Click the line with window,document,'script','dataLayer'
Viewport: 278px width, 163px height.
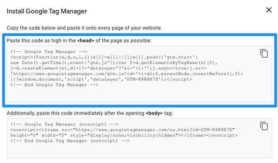[x=101, y=79]
